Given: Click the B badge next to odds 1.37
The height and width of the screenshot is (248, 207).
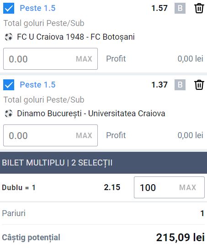Looking at the screenshot, I should point(180,85).
